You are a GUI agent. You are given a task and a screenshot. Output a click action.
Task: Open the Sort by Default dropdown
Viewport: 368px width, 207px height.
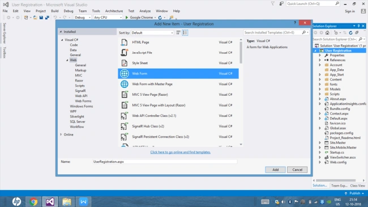pos(152,33)
